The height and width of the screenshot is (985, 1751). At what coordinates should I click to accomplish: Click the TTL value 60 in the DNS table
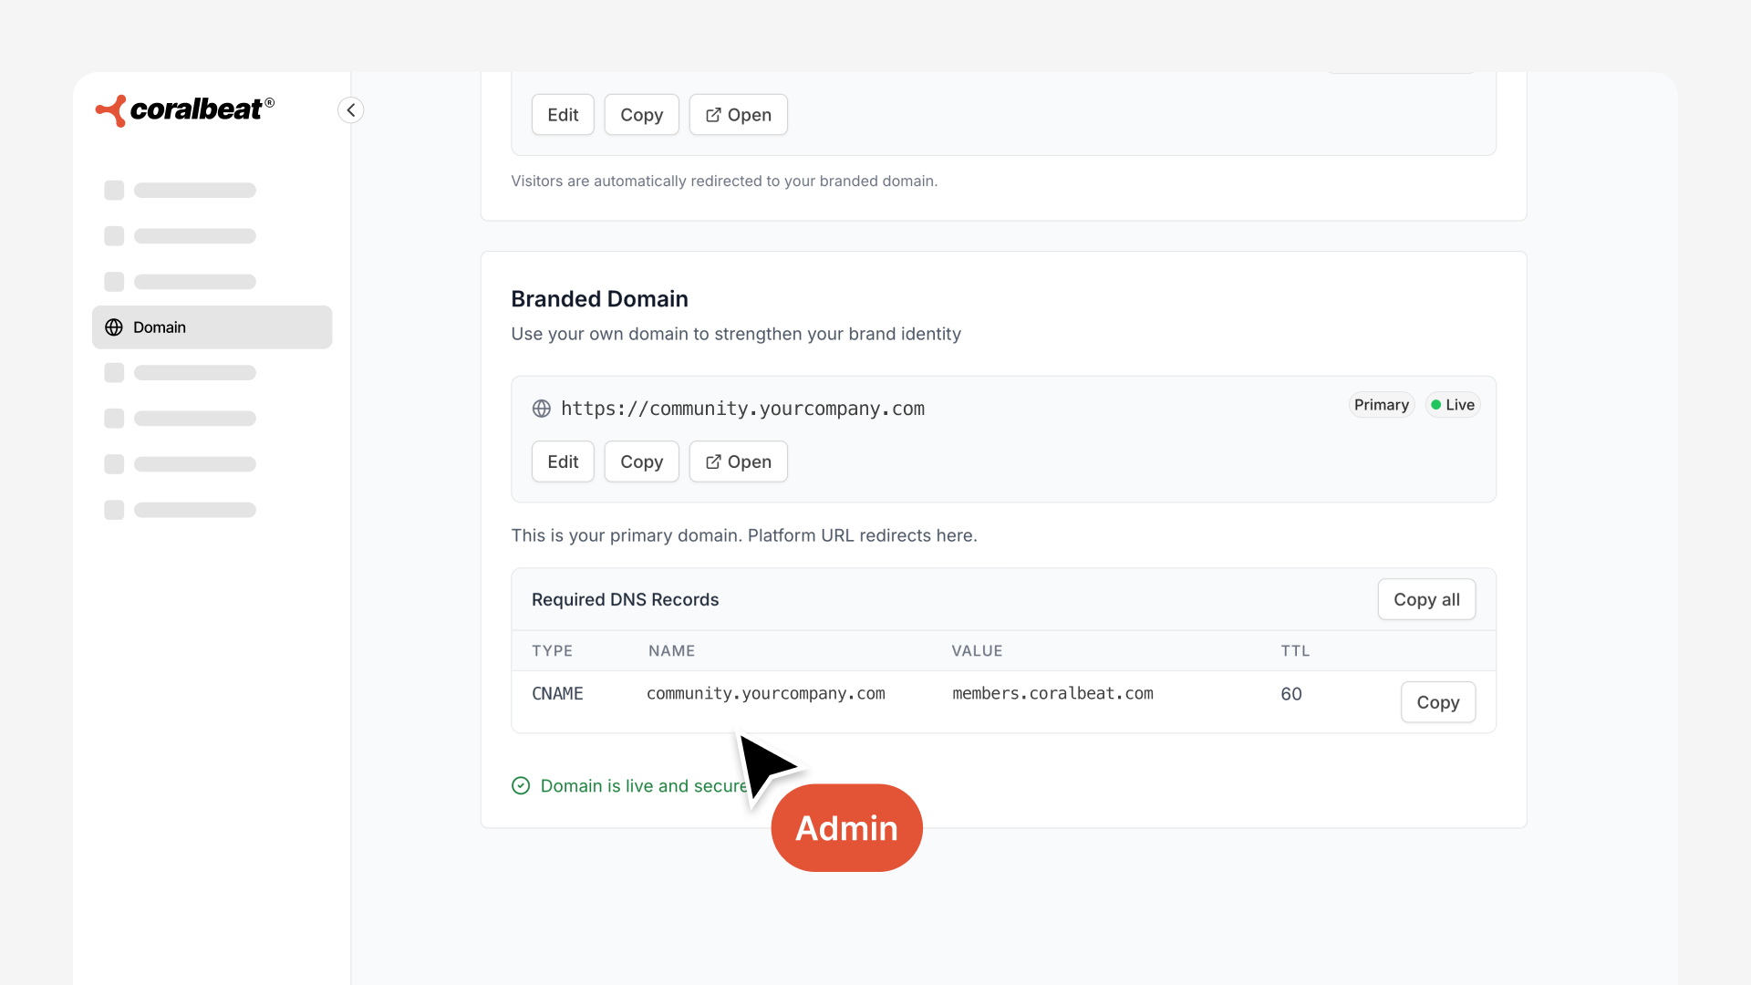pos(1290,693)
